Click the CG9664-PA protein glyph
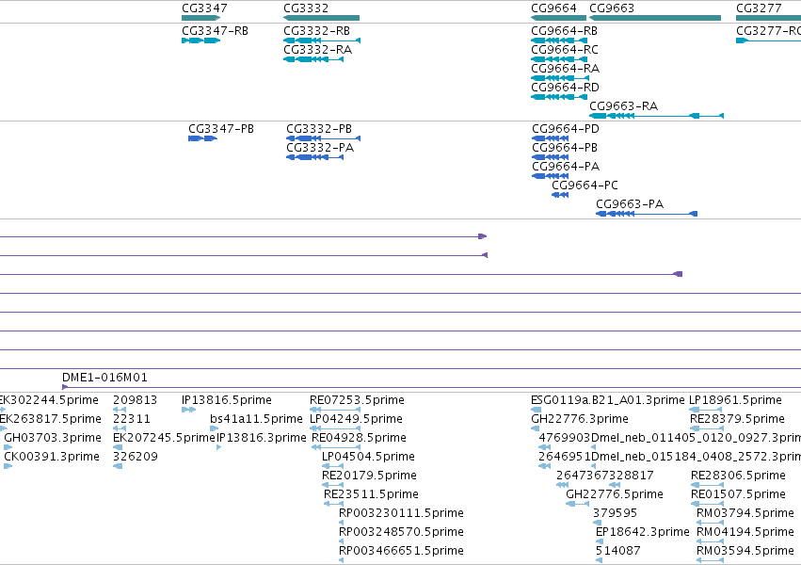 click(x=551, y=176)
